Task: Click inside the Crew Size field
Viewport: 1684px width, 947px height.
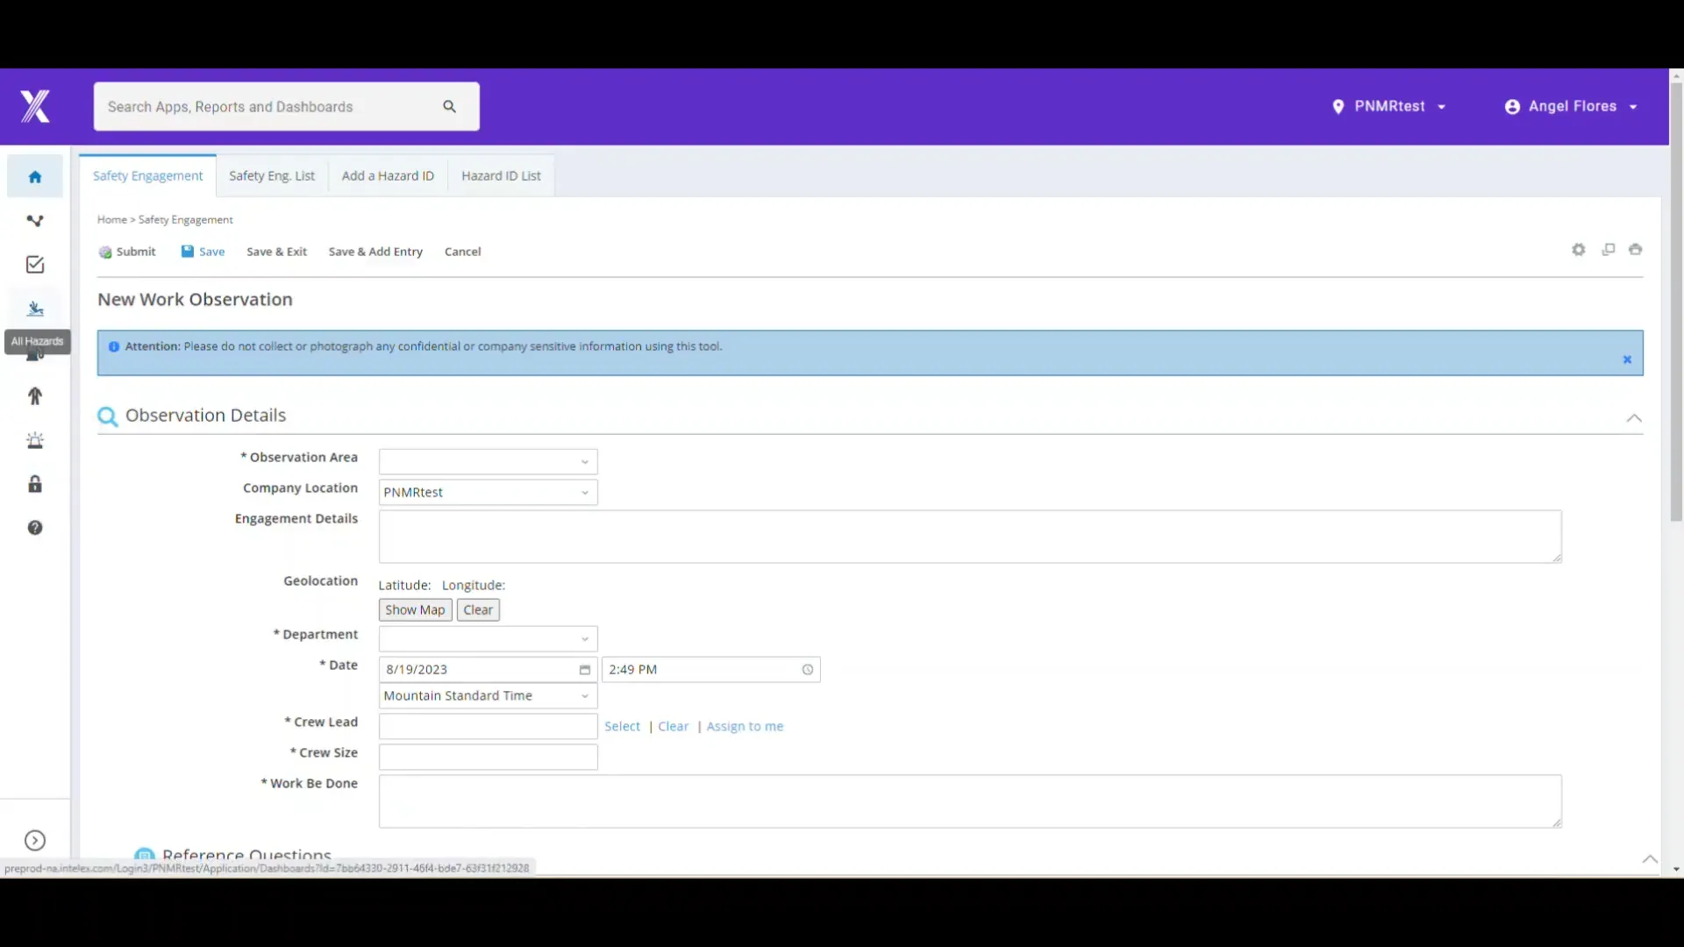Action: click(x=487, y=757)
